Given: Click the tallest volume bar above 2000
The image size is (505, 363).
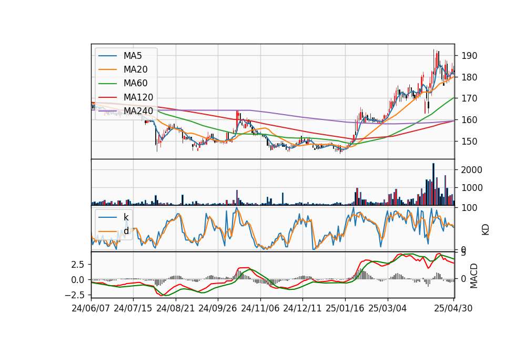Looking at the screenshot, I should tap(433, 184).
